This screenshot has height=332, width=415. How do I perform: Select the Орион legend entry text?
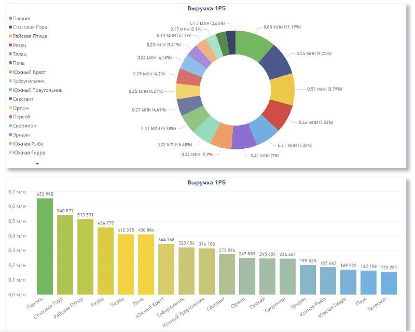coord(21,108)
